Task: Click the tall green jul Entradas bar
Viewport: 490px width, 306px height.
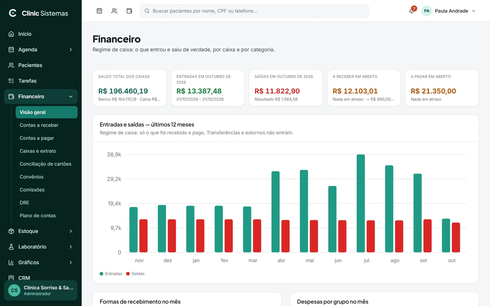Action: 361,203
